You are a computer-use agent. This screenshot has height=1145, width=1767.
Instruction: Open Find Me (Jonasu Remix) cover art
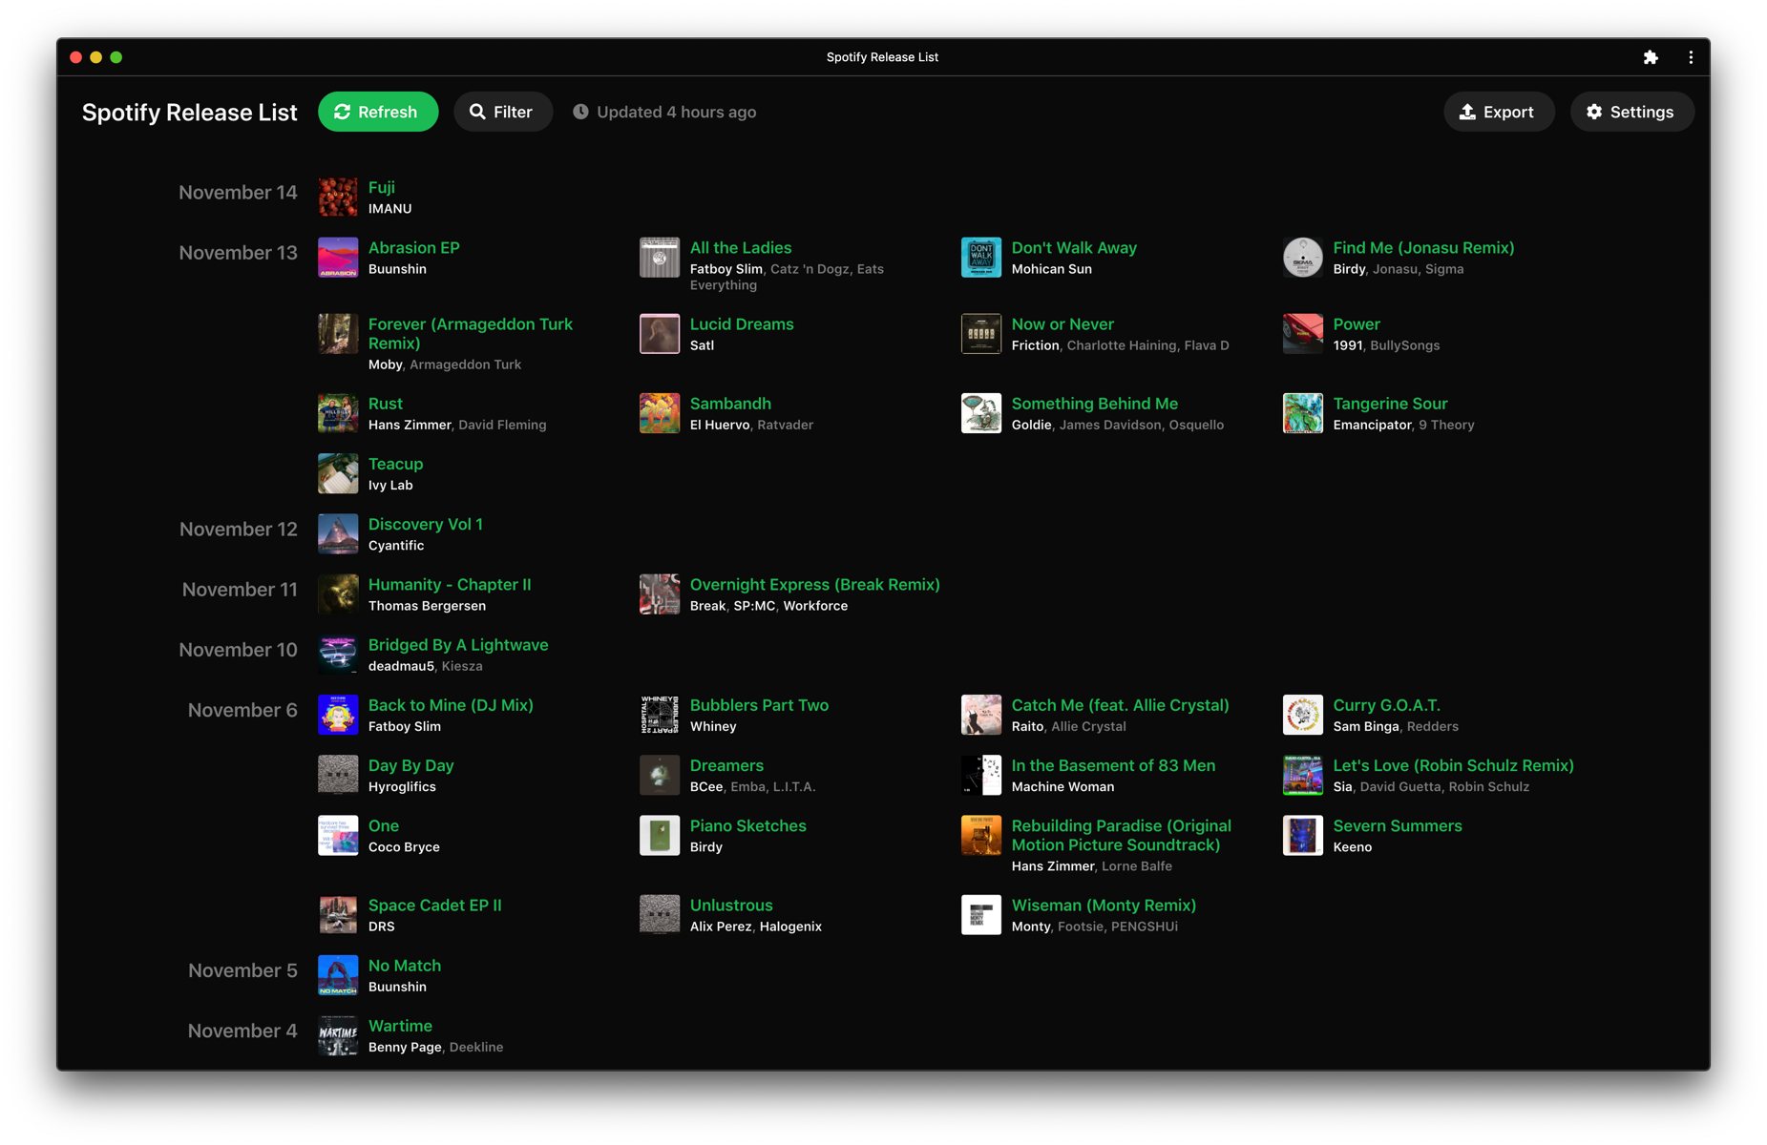[x=1303, y=257]
